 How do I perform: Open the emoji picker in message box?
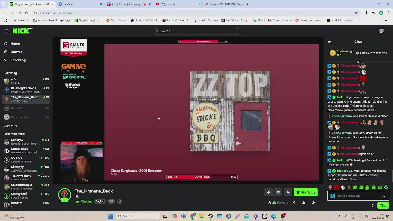pyautogui.click(x=384, y=196)
